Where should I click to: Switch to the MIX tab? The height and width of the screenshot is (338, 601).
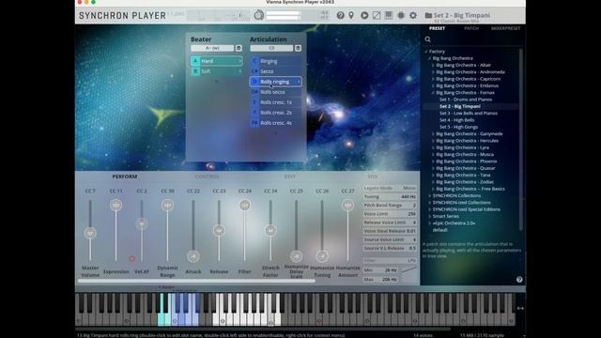pos(373,177)
